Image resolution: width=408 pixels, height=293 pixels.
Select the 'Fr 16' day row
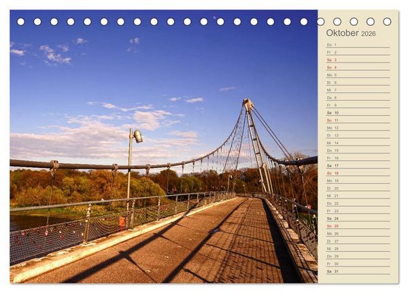tap(358, 158)
